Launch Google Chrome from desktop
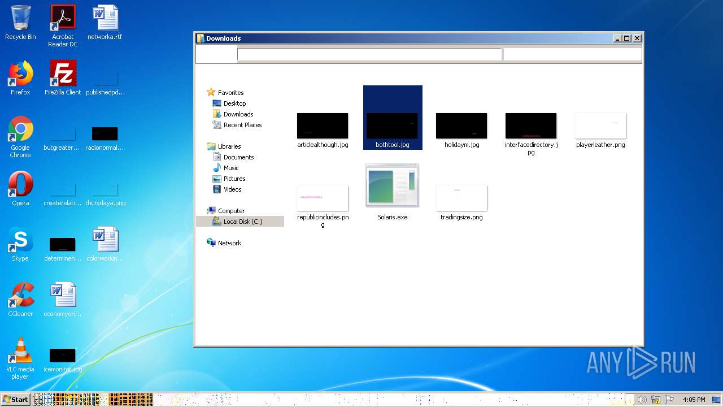Image resolution: width=723 pixels, height=407 pixels. [x=20, y=137]
